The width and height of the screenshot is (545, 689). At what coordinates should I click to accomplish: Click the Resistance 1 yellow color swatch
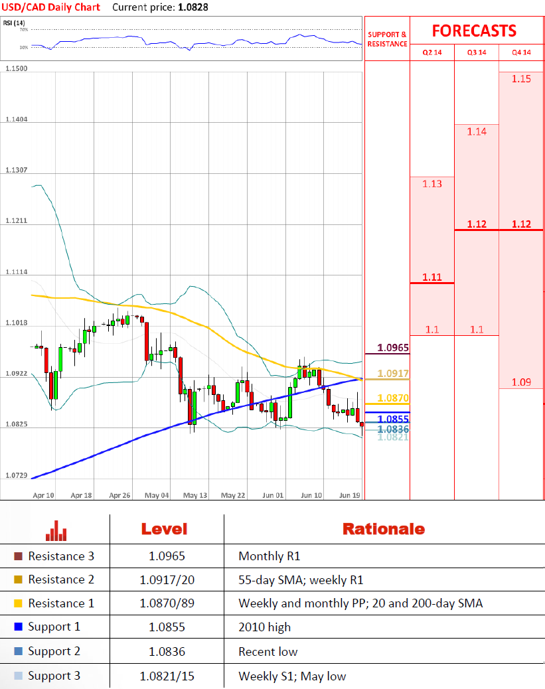pyautogui.click(x=18, y=603)
